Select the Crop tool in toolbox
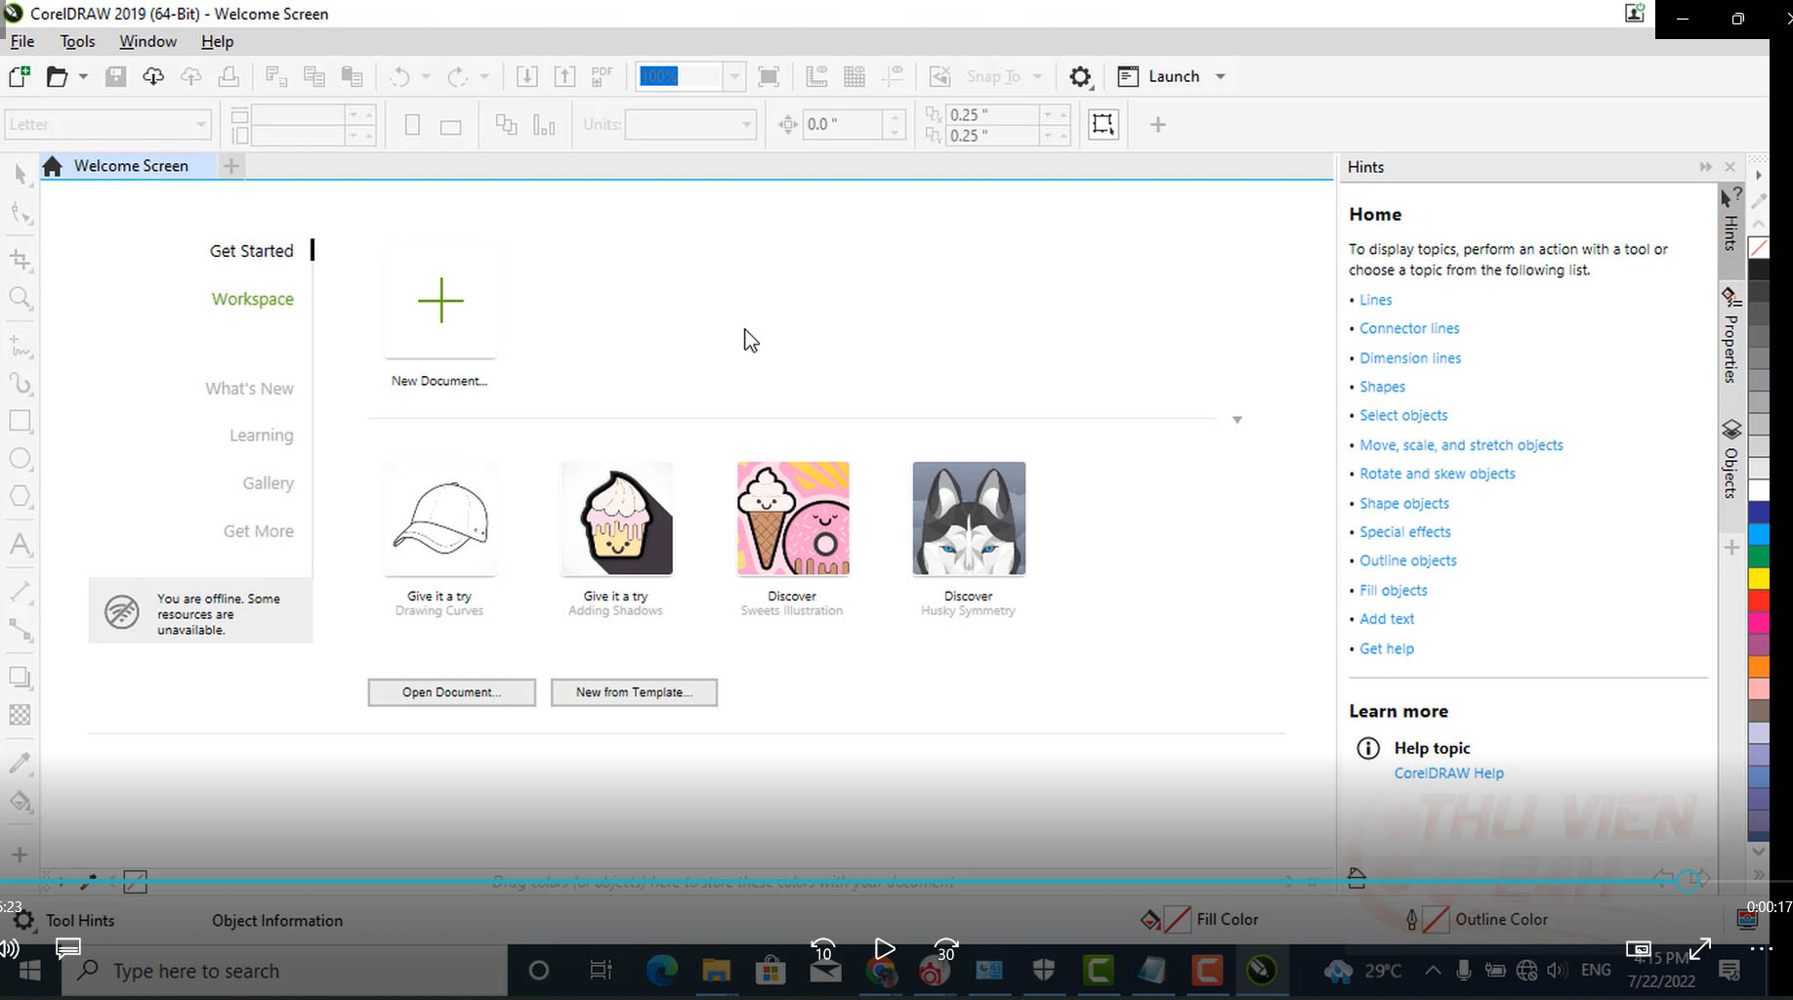This screenshot has width=1793, height=1000. pos(21,260)
